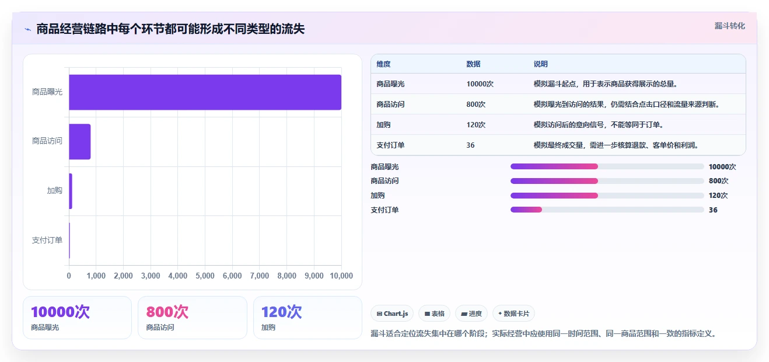Select the 进度 tag chip

(471, 314)
